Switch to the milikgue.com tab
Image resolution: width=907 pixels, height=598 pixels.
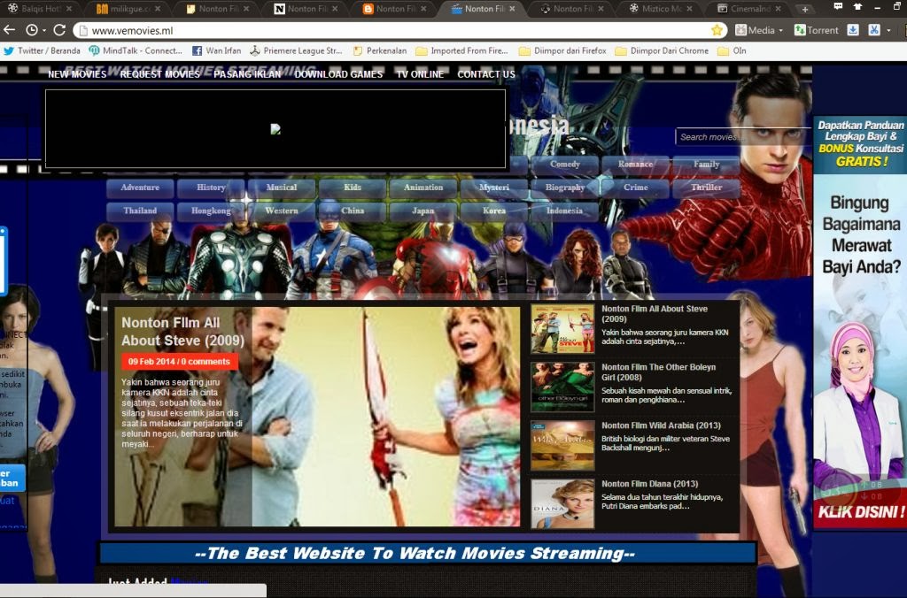click(128, 9)
